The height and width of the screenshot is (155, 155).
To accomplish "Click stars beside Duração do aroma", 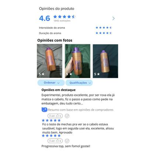I will pos(104,33).
